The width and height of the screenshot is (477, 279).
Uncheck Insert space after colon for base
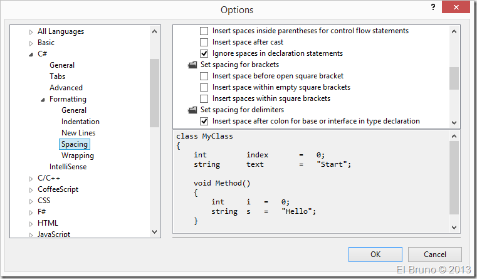point(204,121)
